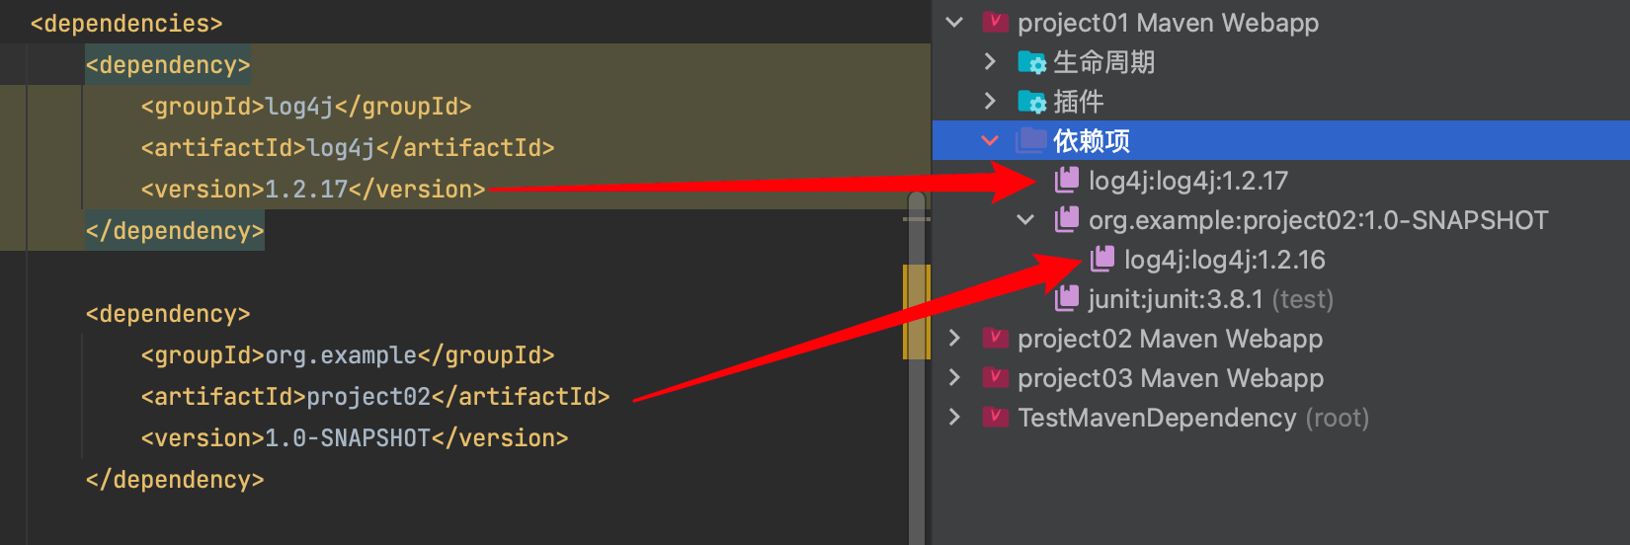Select project02 Maven Webapp in tree
The image size is (1630, 545).
pyautogui.click(x=1170, y=339)
